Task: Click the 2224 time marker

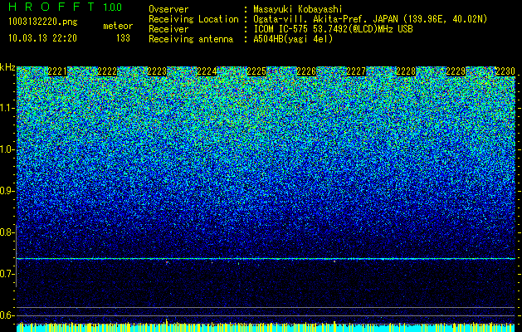Action: tap(207, 71)
